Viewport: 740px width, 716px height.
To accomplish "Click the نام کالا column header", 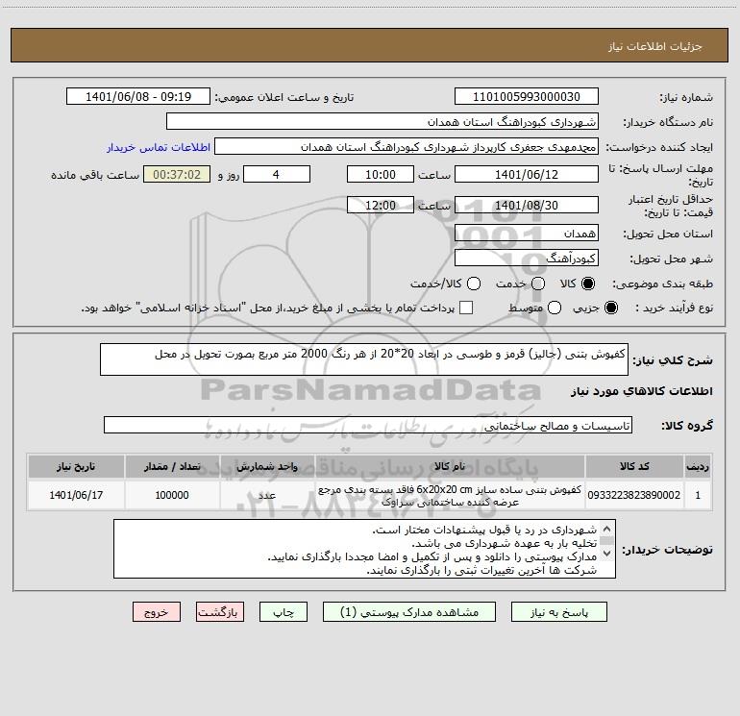I will (450, 466).
